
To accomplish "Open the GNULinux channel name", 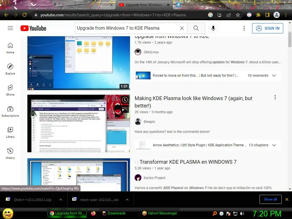I will (x=151, y=52).
